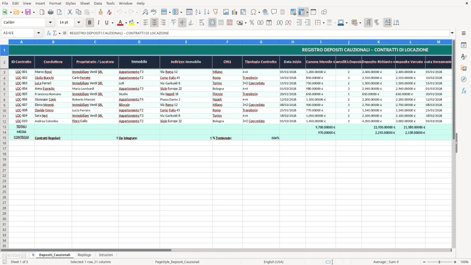Open background color dropdown arrow
The height and width of the screenshot is (265, 471).
tap(137, 23)
